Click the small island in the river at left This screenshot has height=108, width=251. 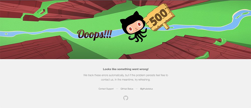tap(6, 34)
